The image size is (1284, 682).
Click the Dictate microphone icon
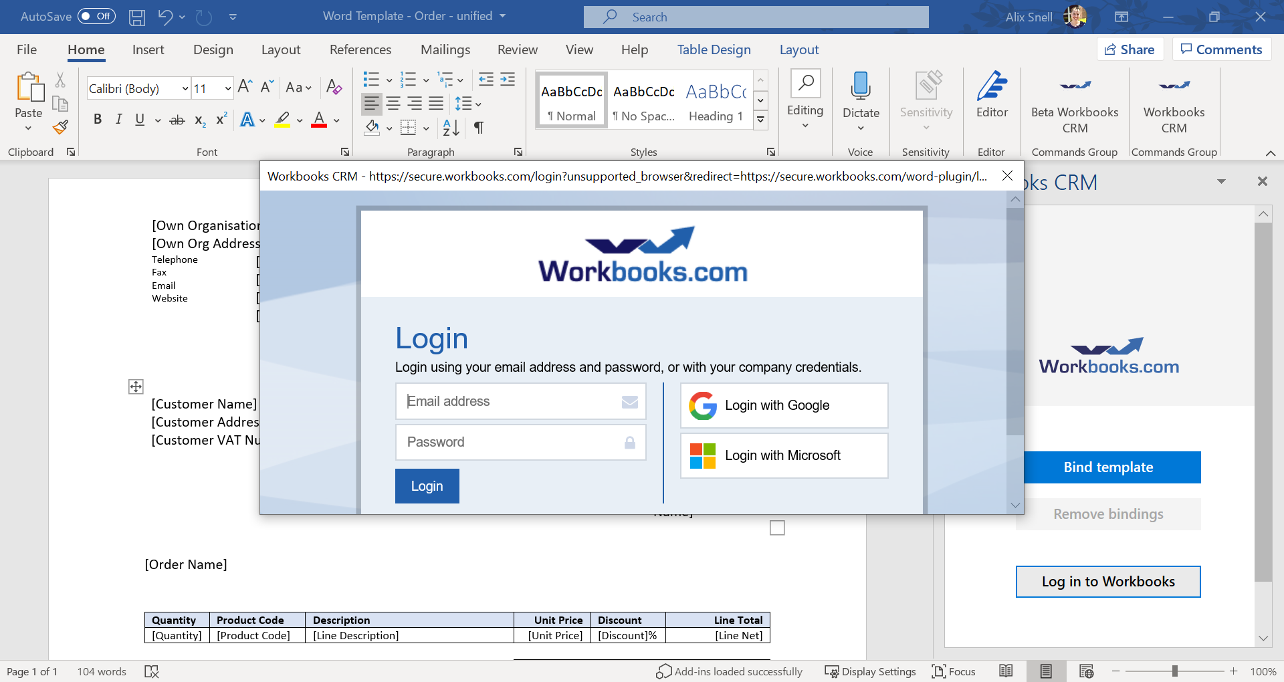click(861, 87)
